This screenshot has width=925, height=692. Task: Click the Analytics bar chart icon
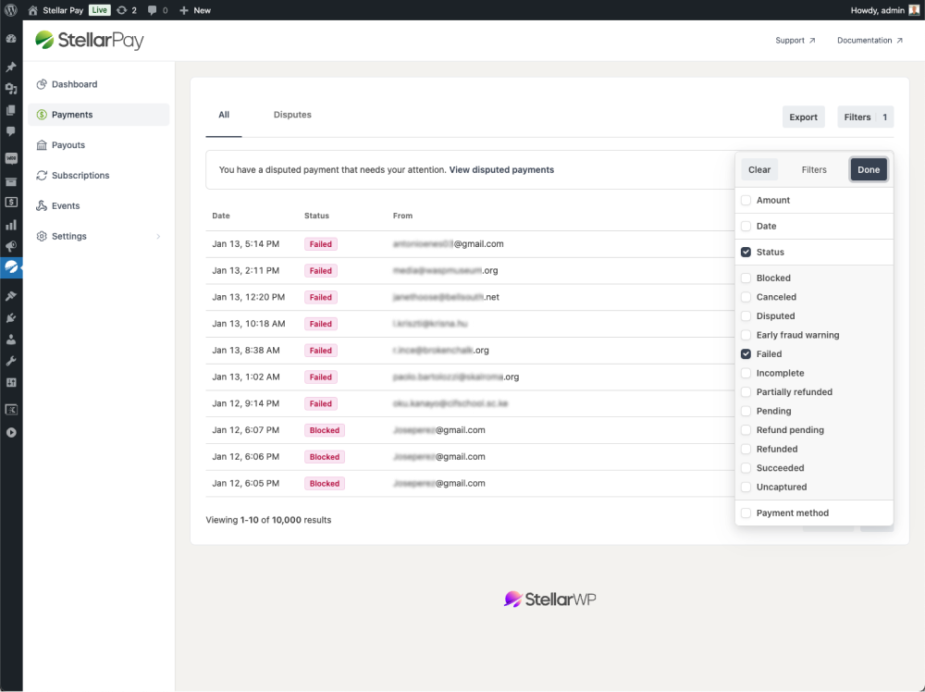click(11, 225)
